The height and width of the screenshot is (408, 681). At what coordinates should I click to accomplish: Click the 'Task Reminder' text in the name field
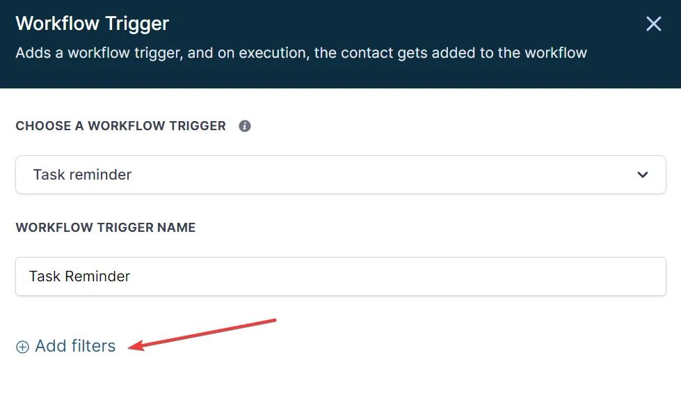(79, 276)
